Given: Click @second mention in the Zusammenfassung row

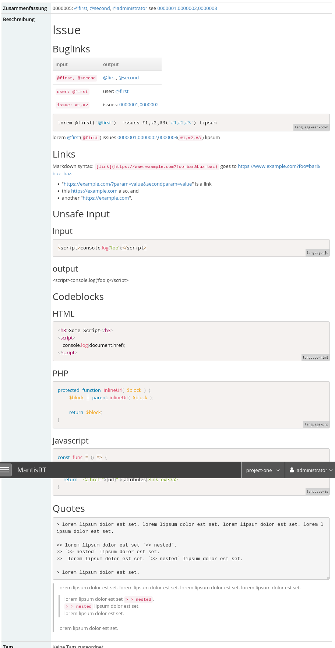Looking at the screenshot, I should pyautogui.click(x=100, y=8).
